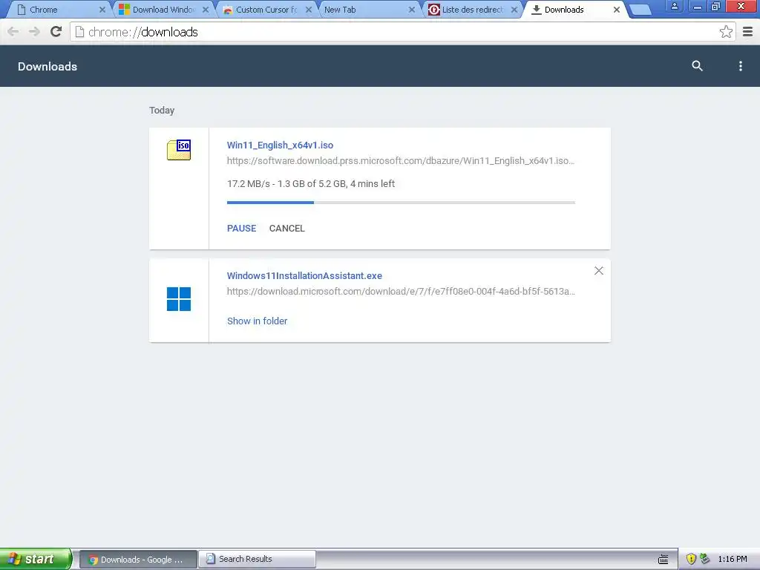
Task: Minimize the Chrome window
Action: pyautogui.click(x=698, y=7)
